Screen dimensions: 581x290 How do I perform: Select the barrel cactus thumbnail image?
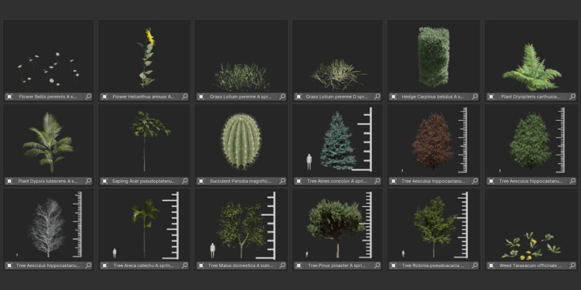coord(241,142)
